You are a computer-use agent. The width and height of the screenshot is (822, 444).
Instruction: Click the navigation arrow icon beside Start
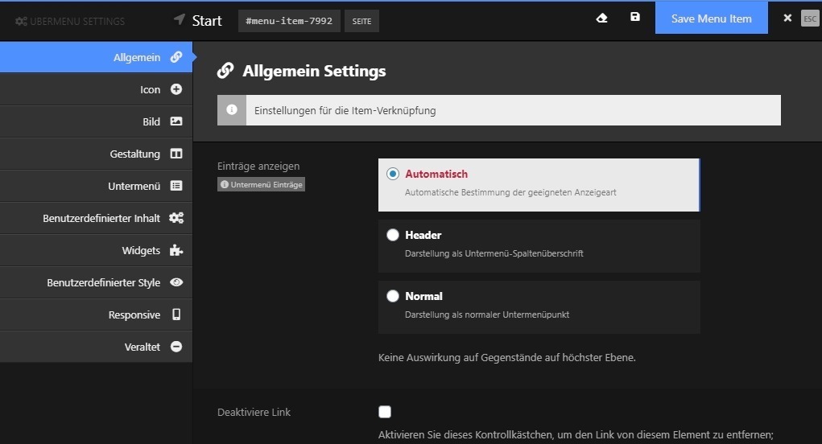coord(180,19)
